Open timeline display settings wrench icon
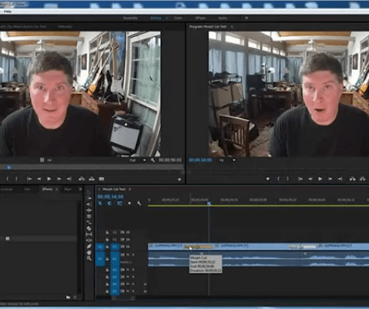 click(x=139, y=203)
